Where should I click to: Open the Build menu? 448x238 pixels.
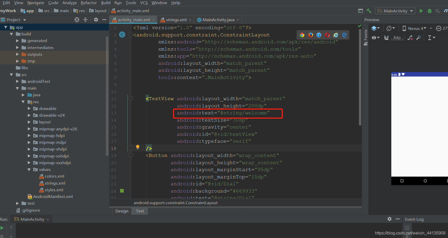106,3
